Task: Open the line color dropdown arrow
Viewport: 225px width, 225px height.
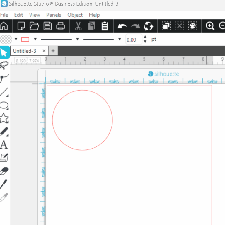Action: (35, 39)
